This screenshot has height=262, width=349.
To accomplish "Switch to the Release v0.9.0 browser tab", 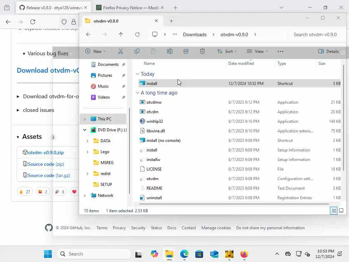I will point(54,8).
